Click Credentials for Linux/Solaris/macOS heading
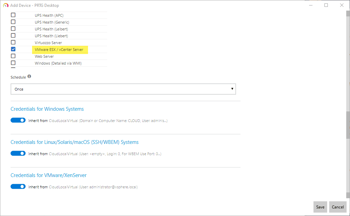The height and width of the screenshot is (216, 350). [x=74, y=142]
